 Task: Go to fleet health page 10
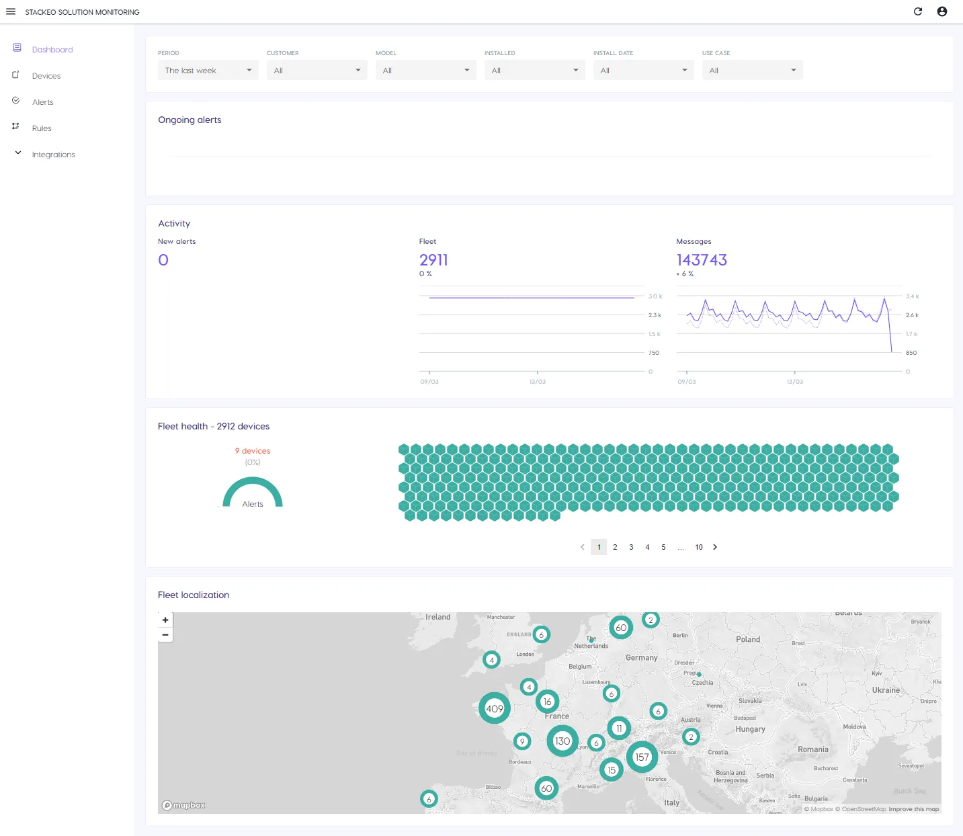click(x=699, y=547)
